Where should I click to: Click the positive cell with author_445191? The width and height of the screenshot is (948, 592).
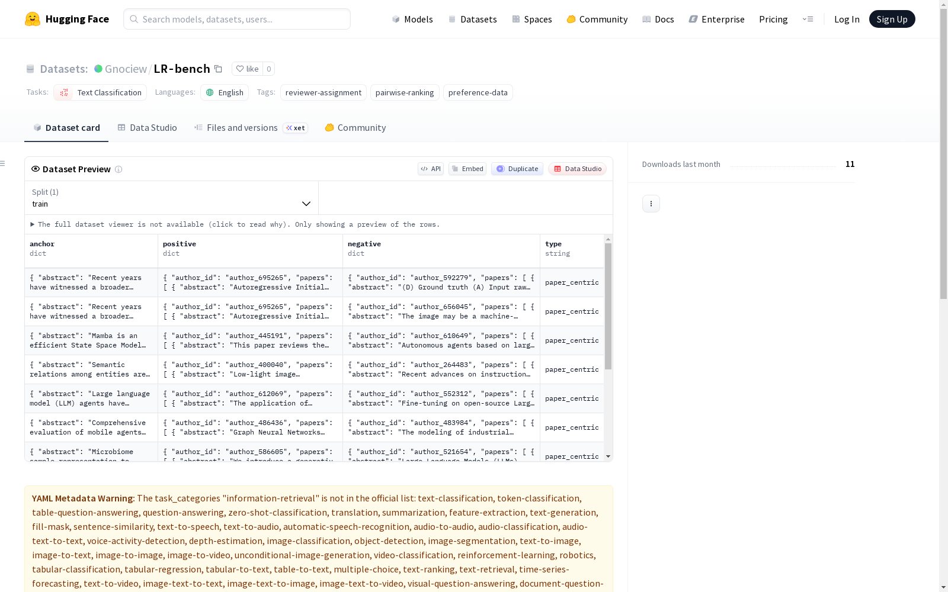(x=250, y=340)
